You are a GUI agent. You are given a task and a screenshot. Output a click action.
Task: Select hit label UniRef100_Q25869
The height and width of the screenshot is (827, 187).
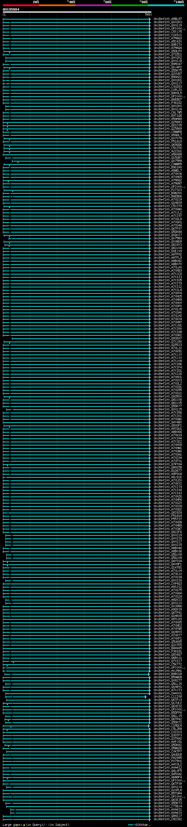point(167,128)
